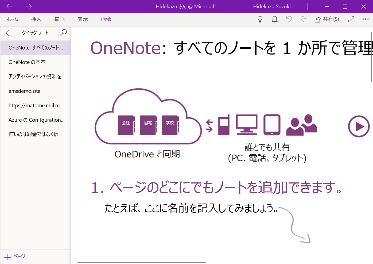
Task: Click the people sharing icon
Action: 301,125
